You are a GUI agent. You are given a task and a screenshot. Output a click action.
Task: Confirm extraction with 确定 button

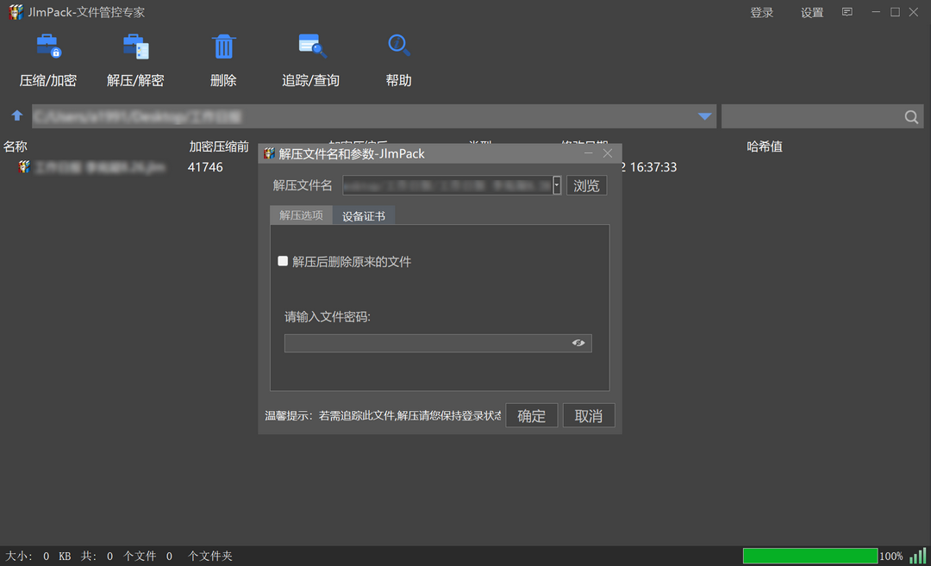pos(531,415)
